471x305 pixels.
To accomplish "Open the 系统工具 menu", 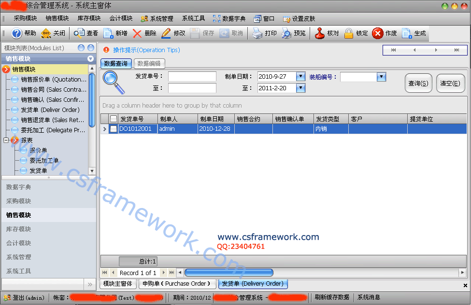I will 193,18.
